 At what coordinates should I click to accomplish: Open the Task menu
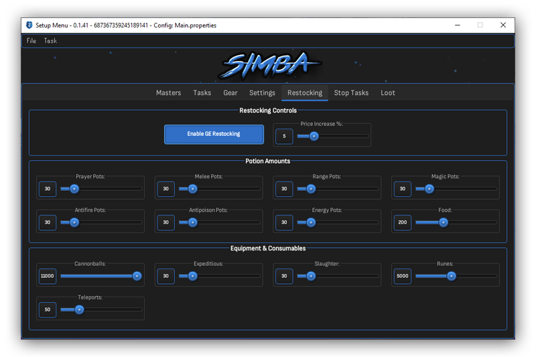pos(51,41)
